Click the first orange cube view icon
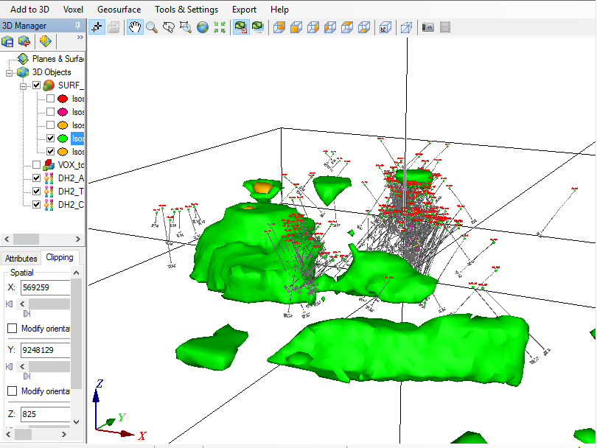 279,27
